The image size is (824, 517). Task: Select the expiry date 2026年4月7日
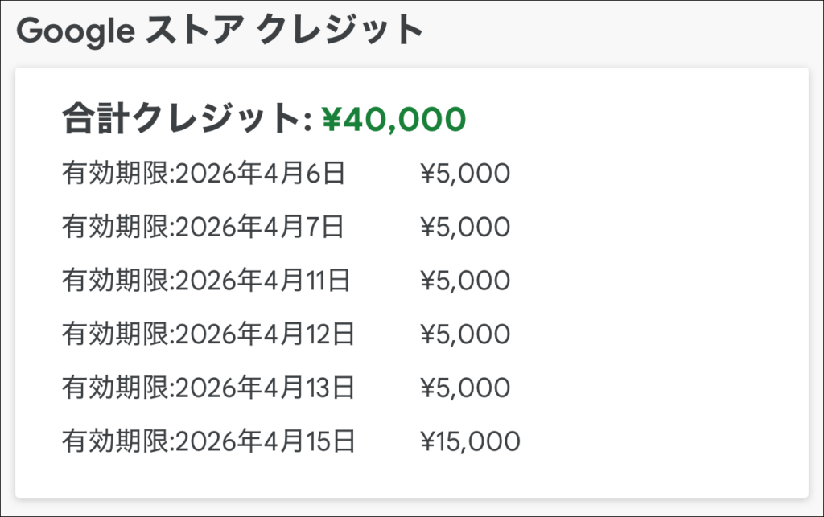[260, 227]
